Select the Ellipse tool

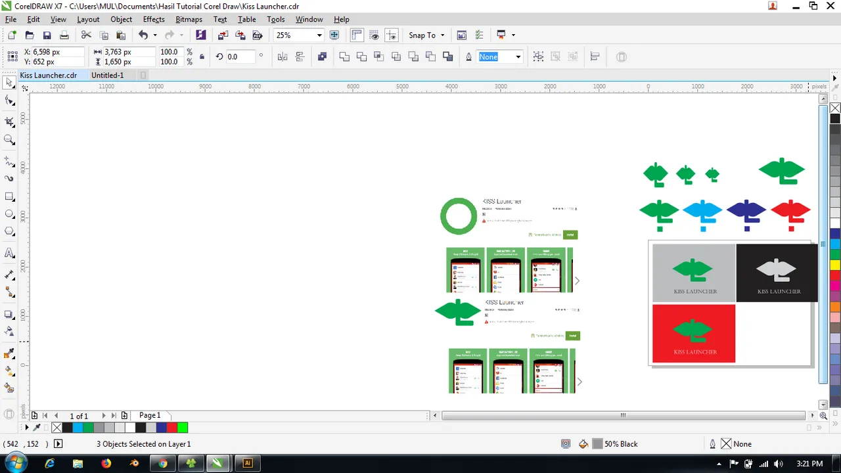(9, 214)
